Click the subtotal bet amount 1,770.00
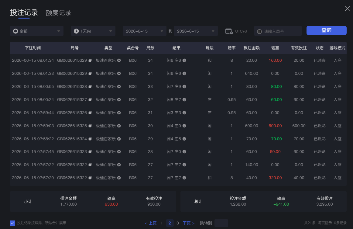The width and height of the screenshot is (353, 229). point(68,204)
